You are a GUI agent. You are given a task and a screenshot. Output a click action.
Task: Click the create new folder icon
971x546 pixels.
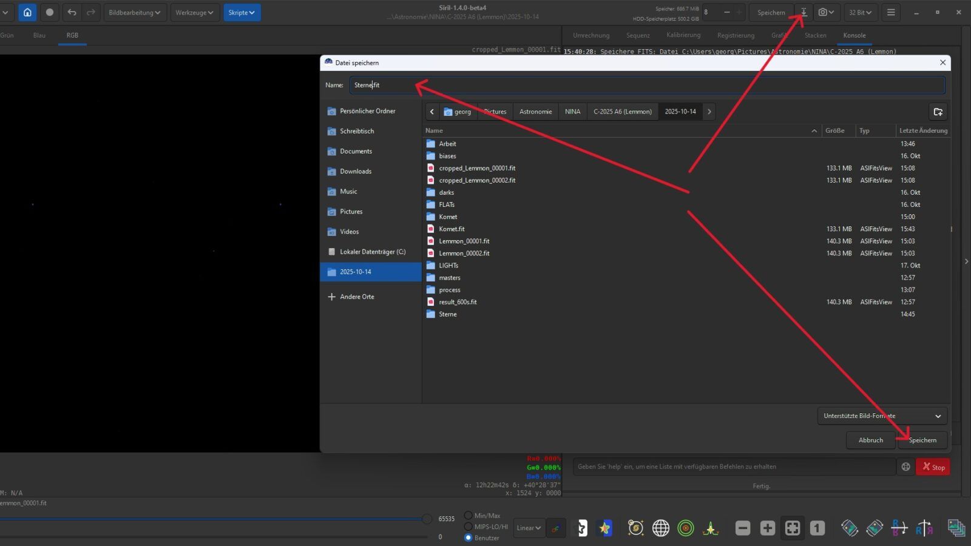[x=938, y=112]
